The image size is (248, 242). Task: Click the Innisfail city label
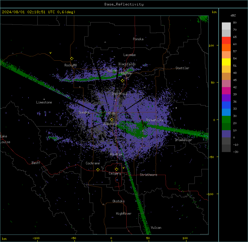pos(119,94)
